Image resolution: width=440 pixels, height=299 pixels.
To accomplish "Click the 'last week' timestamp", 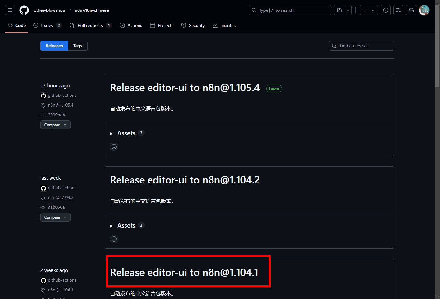I will 51,178.
